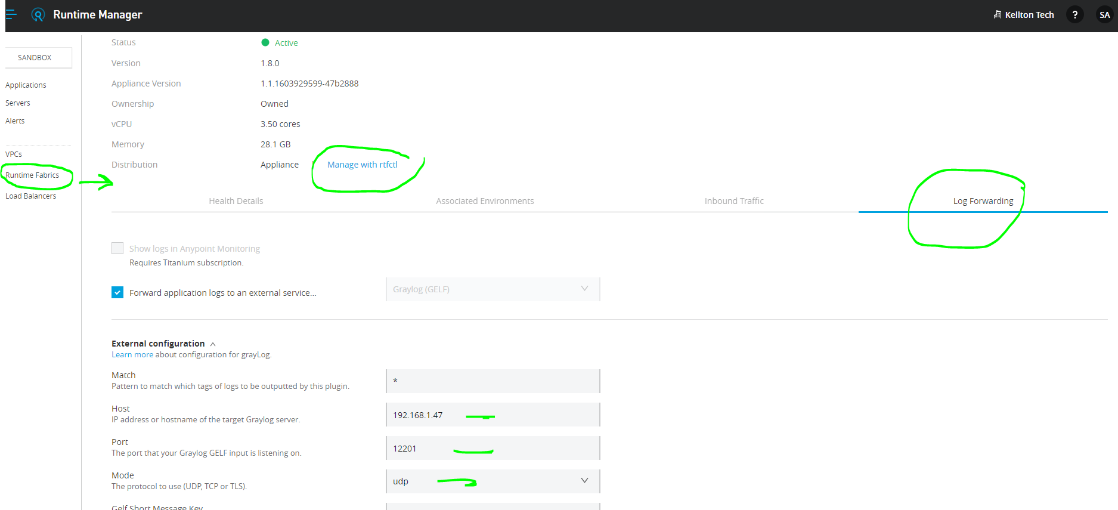Image resolution: width=1118 pixels, height=510 pixels.
Task: Switch to the Associated Environments tab
Action: click(x=485, y=201)
